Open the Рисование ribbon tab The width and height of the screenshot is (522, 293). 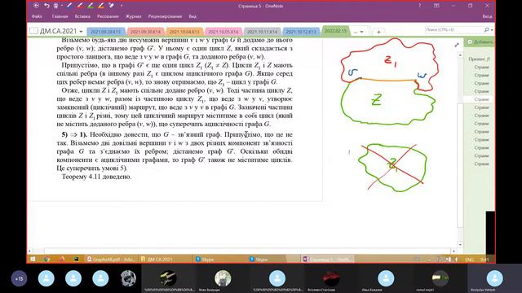108,16
